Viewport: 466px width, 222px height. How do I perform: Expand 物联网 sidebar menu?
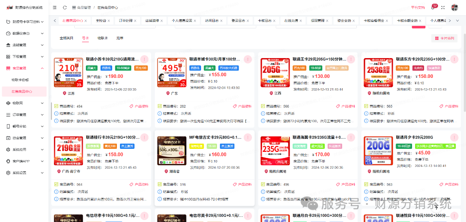24,103
